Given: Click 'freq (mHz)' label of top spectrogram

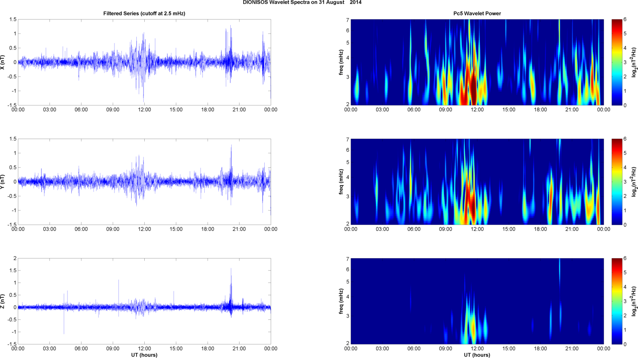Looking at the screenshot, I should click(x=341, y=62).
